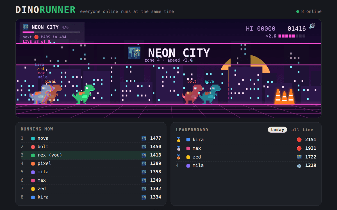Switch the leaderboard to the all time tab
The height and width of the screenshot is (210, 337).
[x=302, y=130]
